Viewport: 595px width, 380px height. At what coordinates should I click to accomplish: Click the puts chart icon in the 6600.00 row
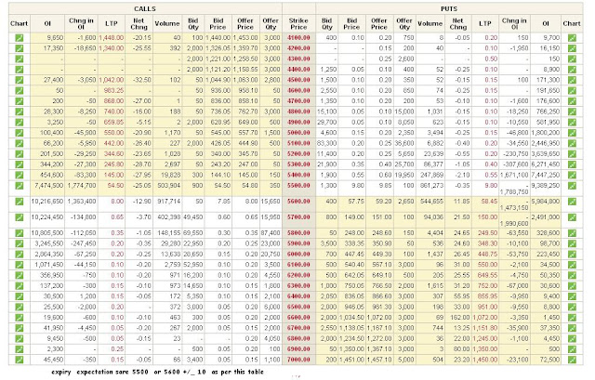coord(572,318)
